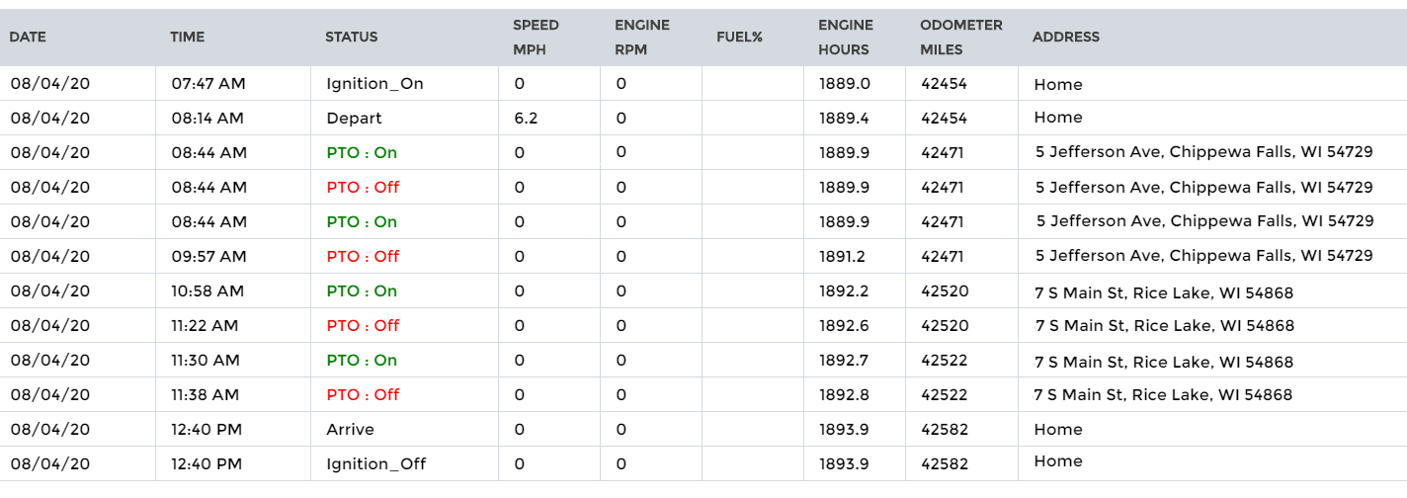Select the green PTO : On at 10:58 AM
1407x498 pixels.
click(362, 290)
